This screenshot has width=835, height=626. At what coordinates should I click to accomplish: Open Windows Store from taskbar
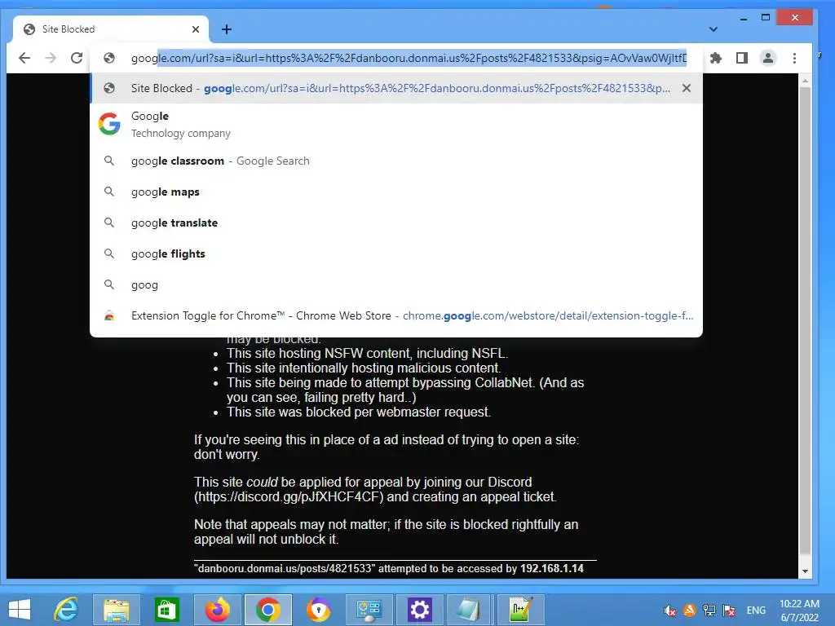[166, 610]
